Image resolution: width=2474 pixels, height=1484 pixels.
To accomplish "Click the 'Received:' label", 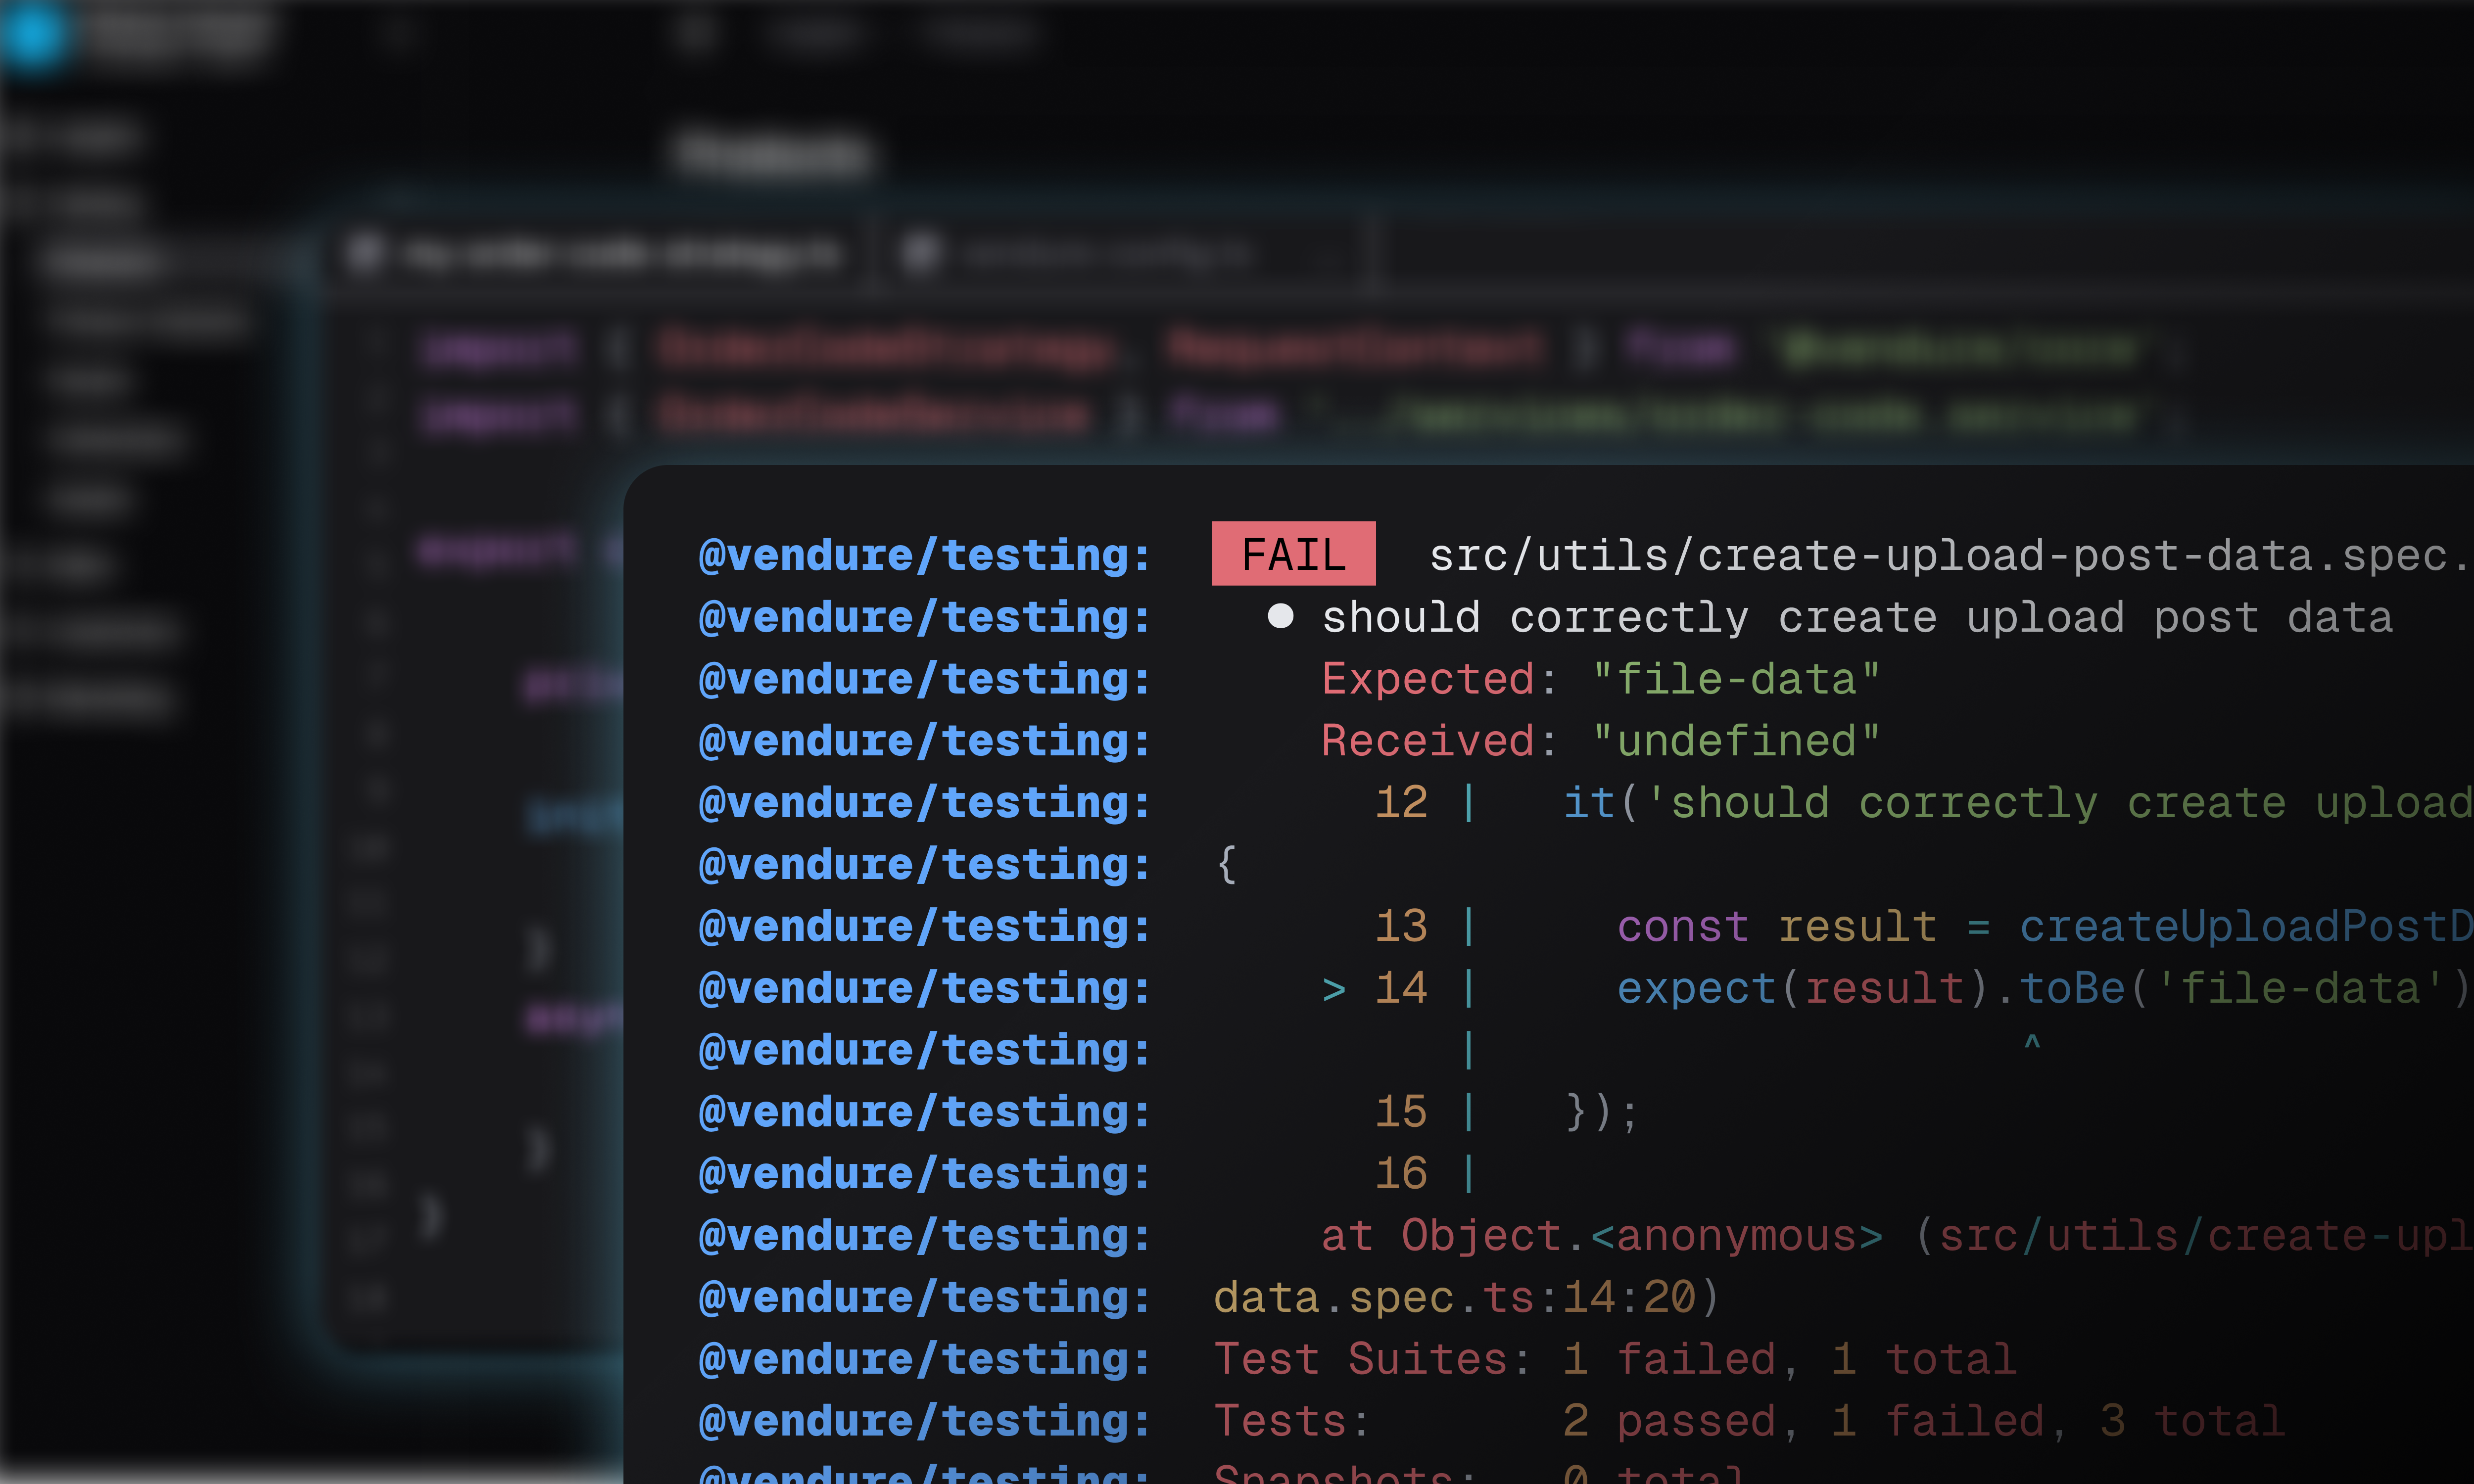I will (x=1439, y=741).
